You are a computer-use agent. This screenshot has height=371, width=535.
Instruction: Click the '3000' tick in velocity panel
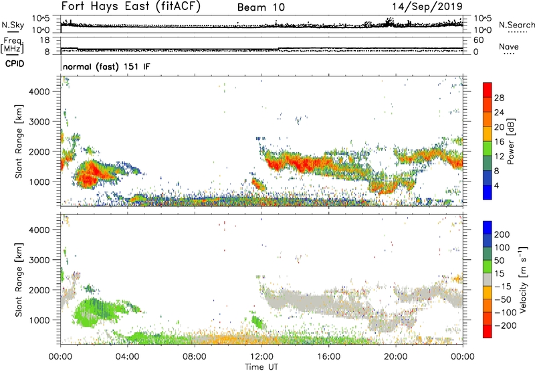pyautogui.click(x=39, y=260)
